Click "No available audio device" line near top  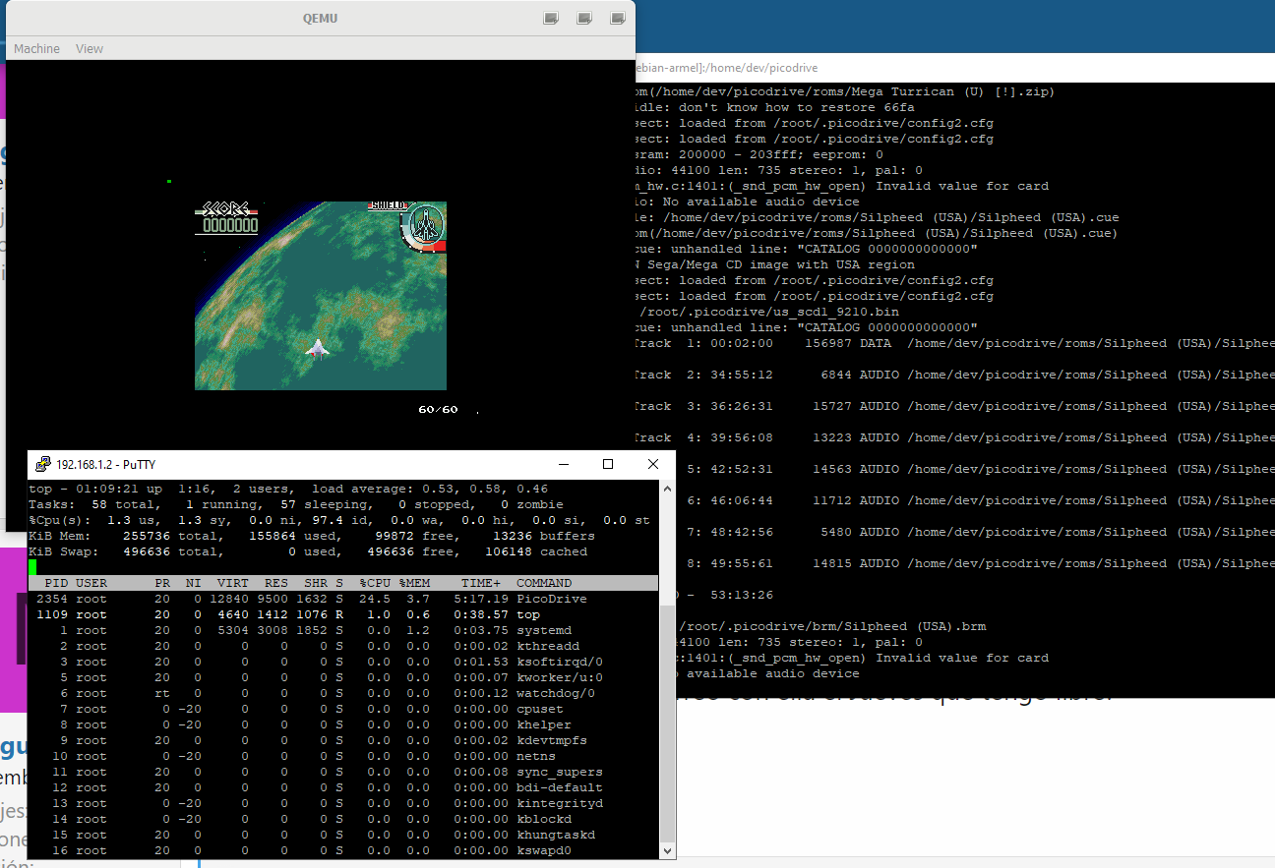pos(749,202)
